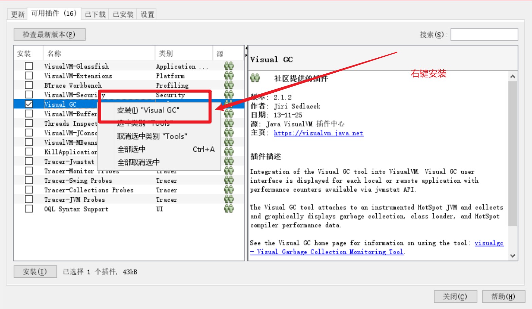Check the VisualVM-Glassfish install checkbox

tap(29, 66)
